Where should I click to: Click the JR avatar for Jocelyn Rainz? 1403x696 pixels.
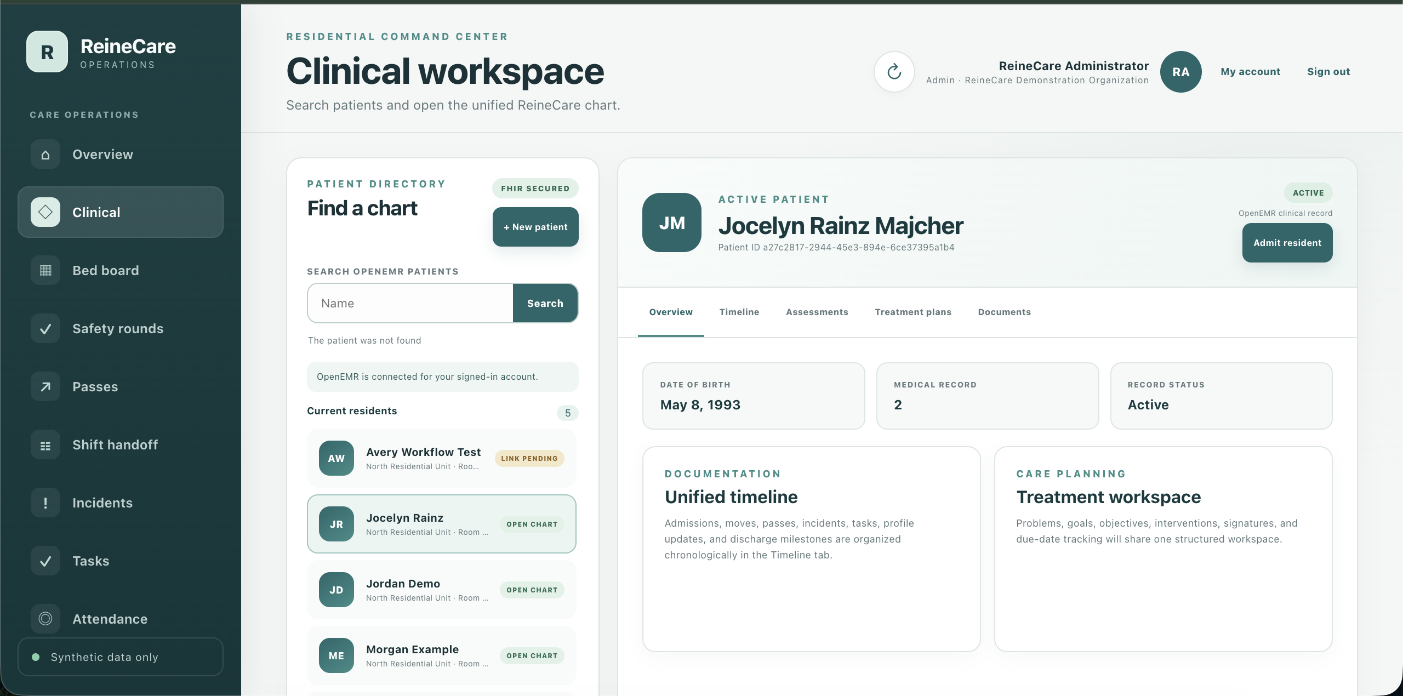point(337,524)
